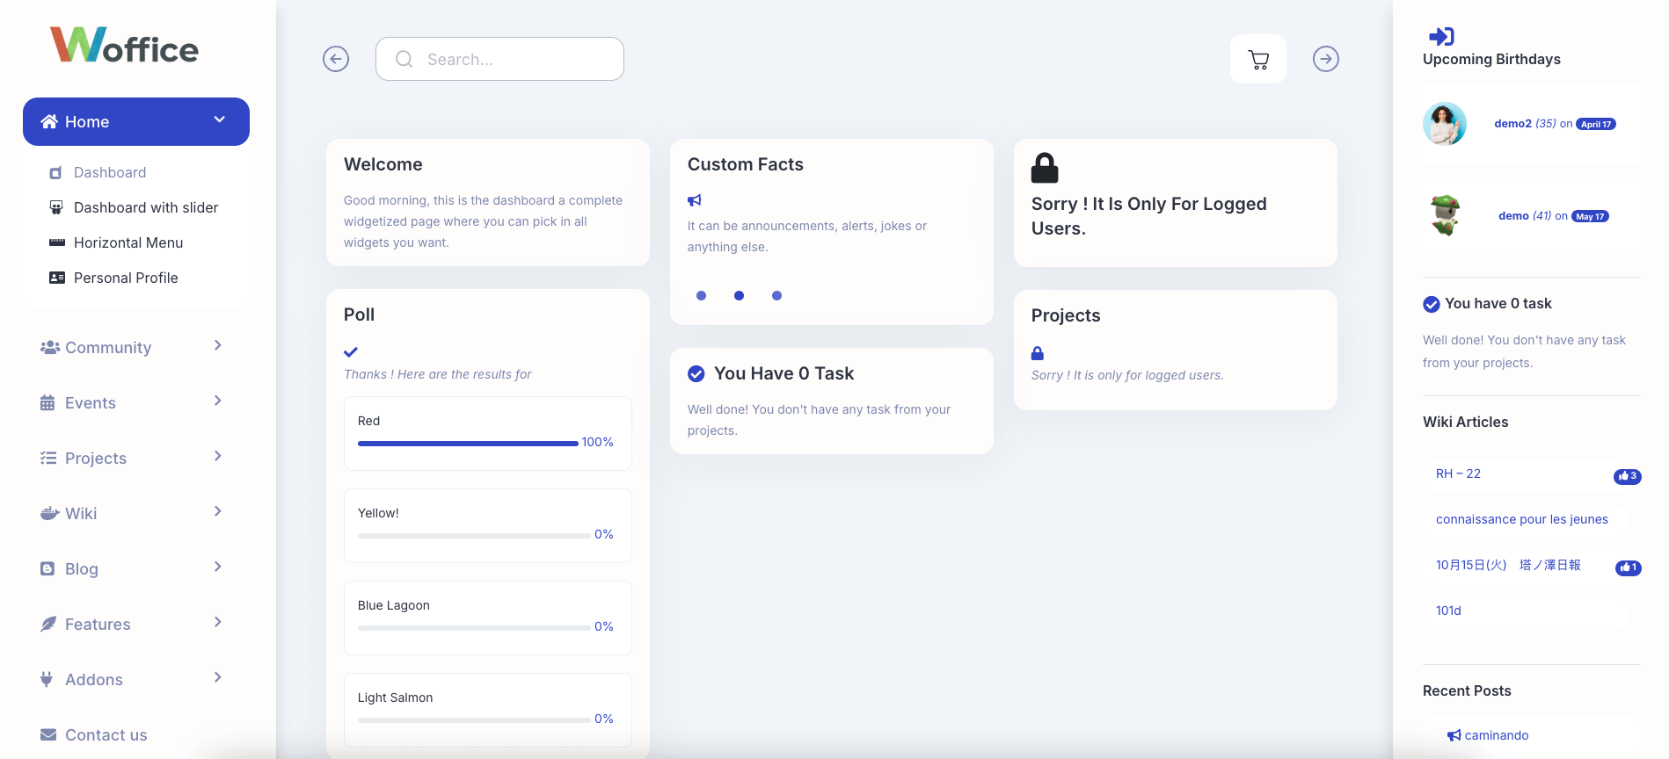Click the megaphone icon in Custom Facts
The height and width of the screenshot is (759, 1669).
[695, 200]
